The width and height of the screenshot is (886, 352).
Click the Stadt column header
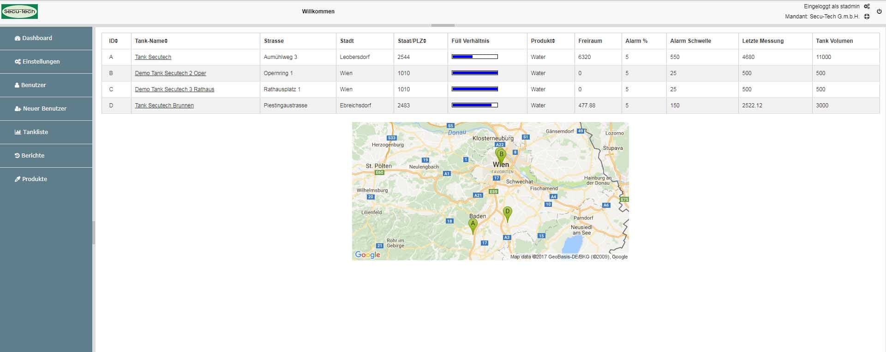coord(347,41)
